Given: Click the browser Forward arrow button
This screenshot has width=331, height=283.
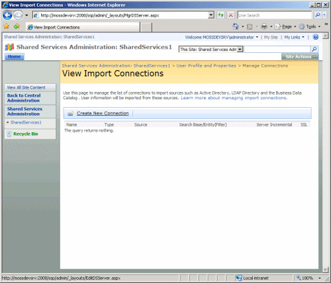Looking at the screenshot, I should point(18,15).
